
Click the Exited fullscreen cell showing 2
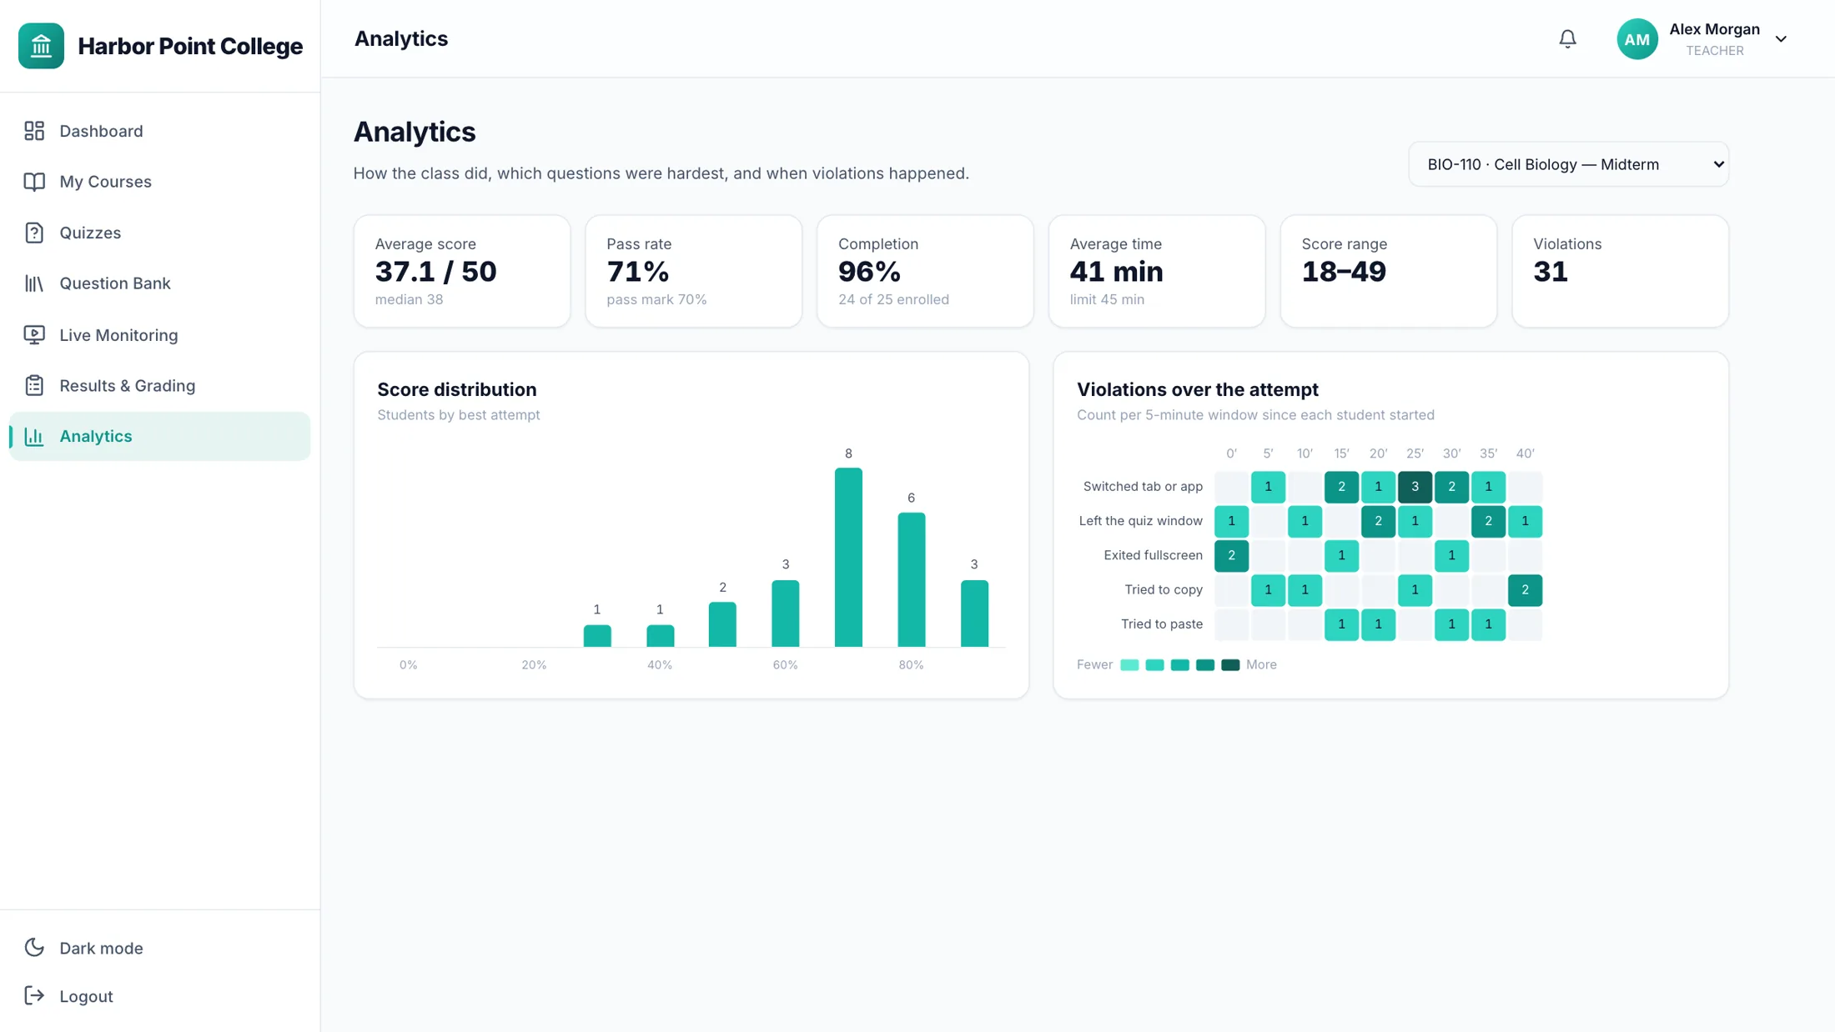tap(1231, 555)
